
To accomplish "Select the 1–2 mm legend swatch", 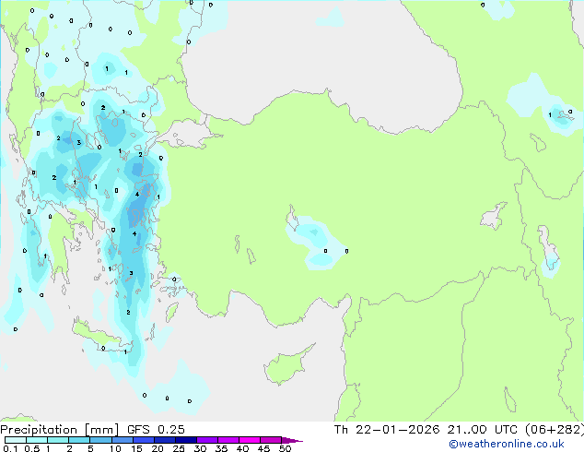I will (x=58, y=440).
